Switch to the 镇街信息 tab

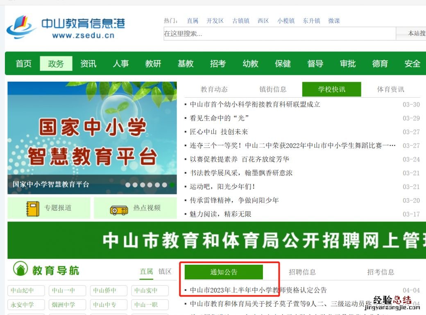pyautogui.click(x=273, y=89)
